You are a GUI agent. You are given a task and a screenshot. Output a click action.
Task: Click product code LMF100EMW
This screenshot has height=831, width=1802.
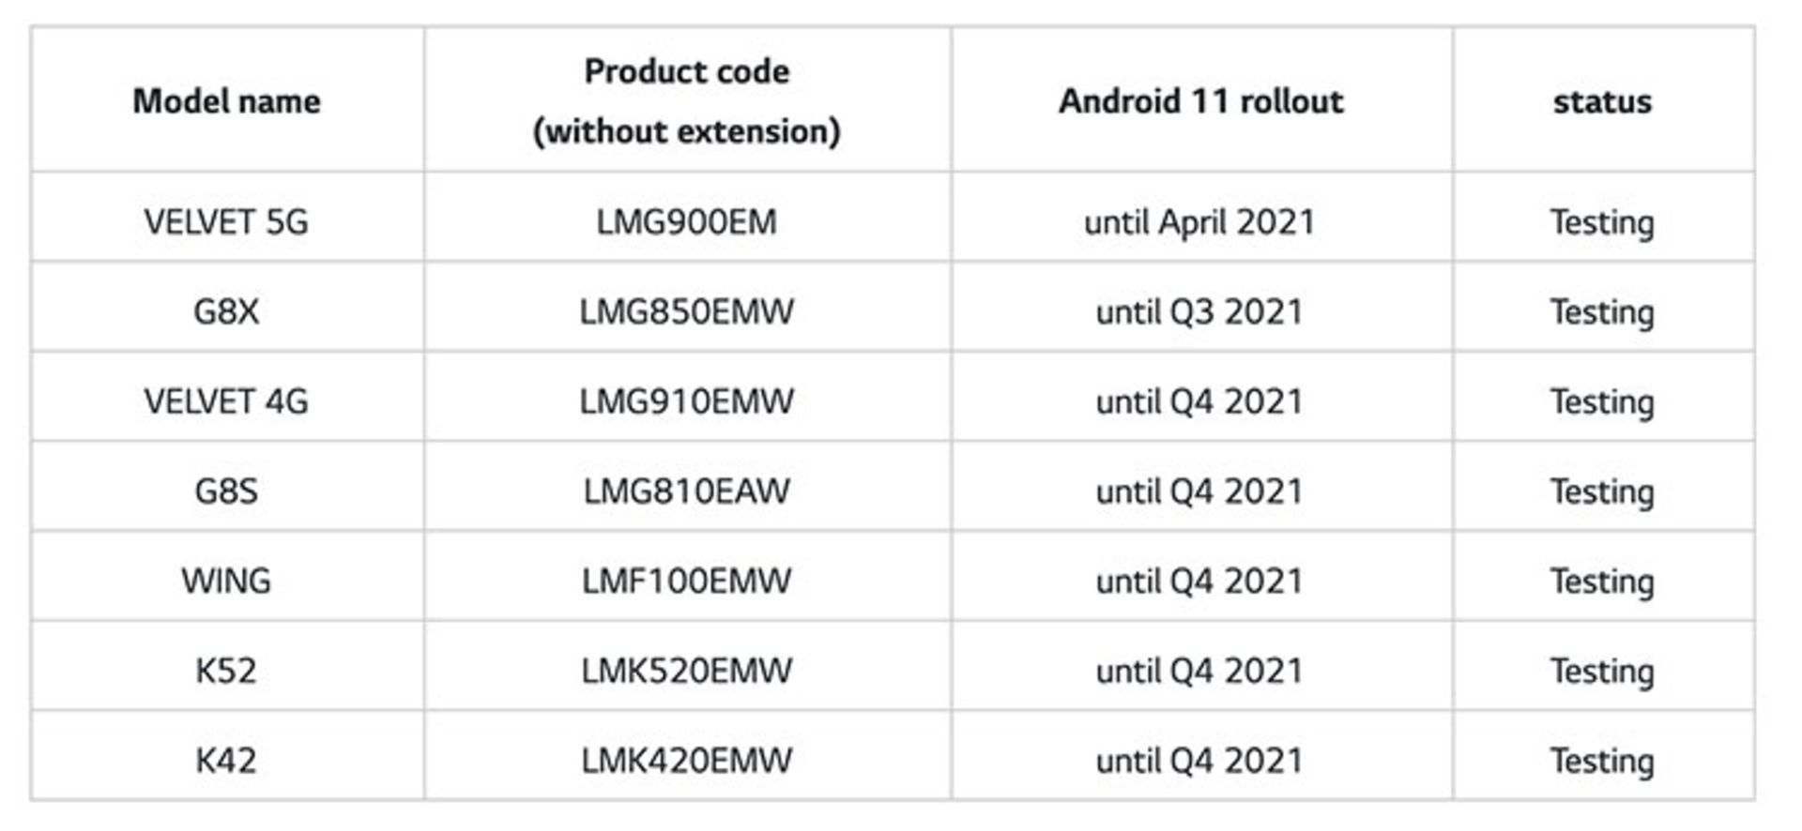(x=686, y=581)
